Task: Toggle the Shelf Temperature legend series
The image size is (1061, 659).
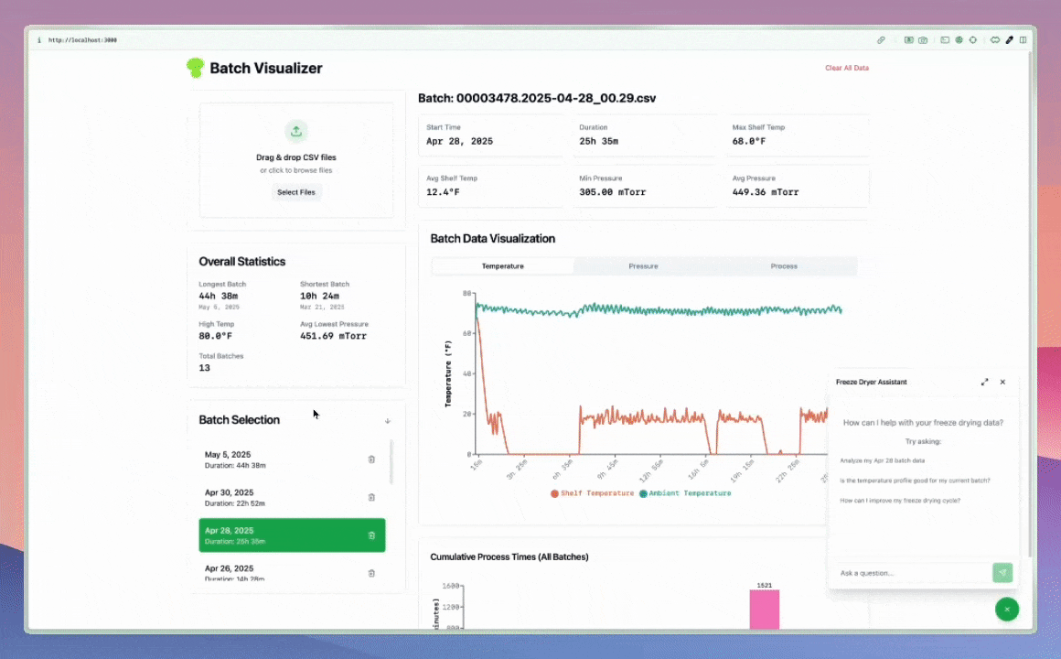Action: (592, 493)
